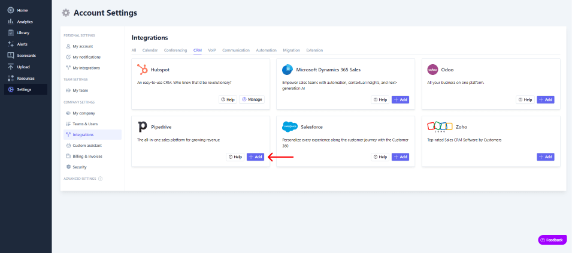
Task: Switch to the VoIP tab
Action: (x=212, y=50)
